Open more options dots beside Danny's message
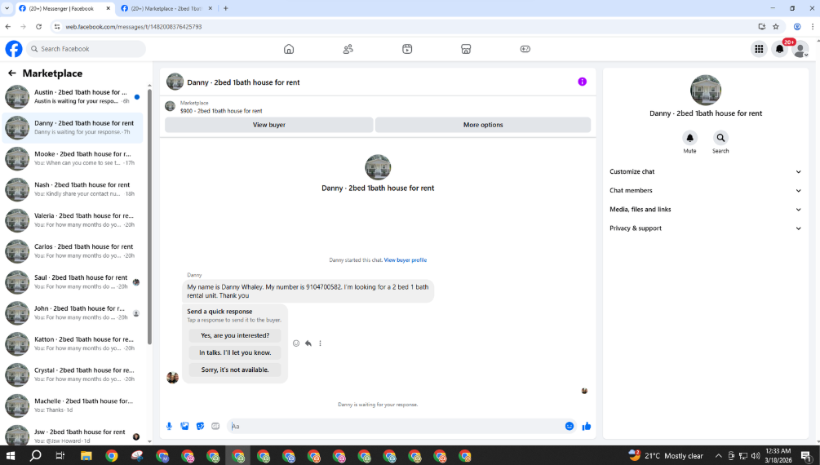Image resolution: width=820 pixels, height=465 pixels. (320, 343)
